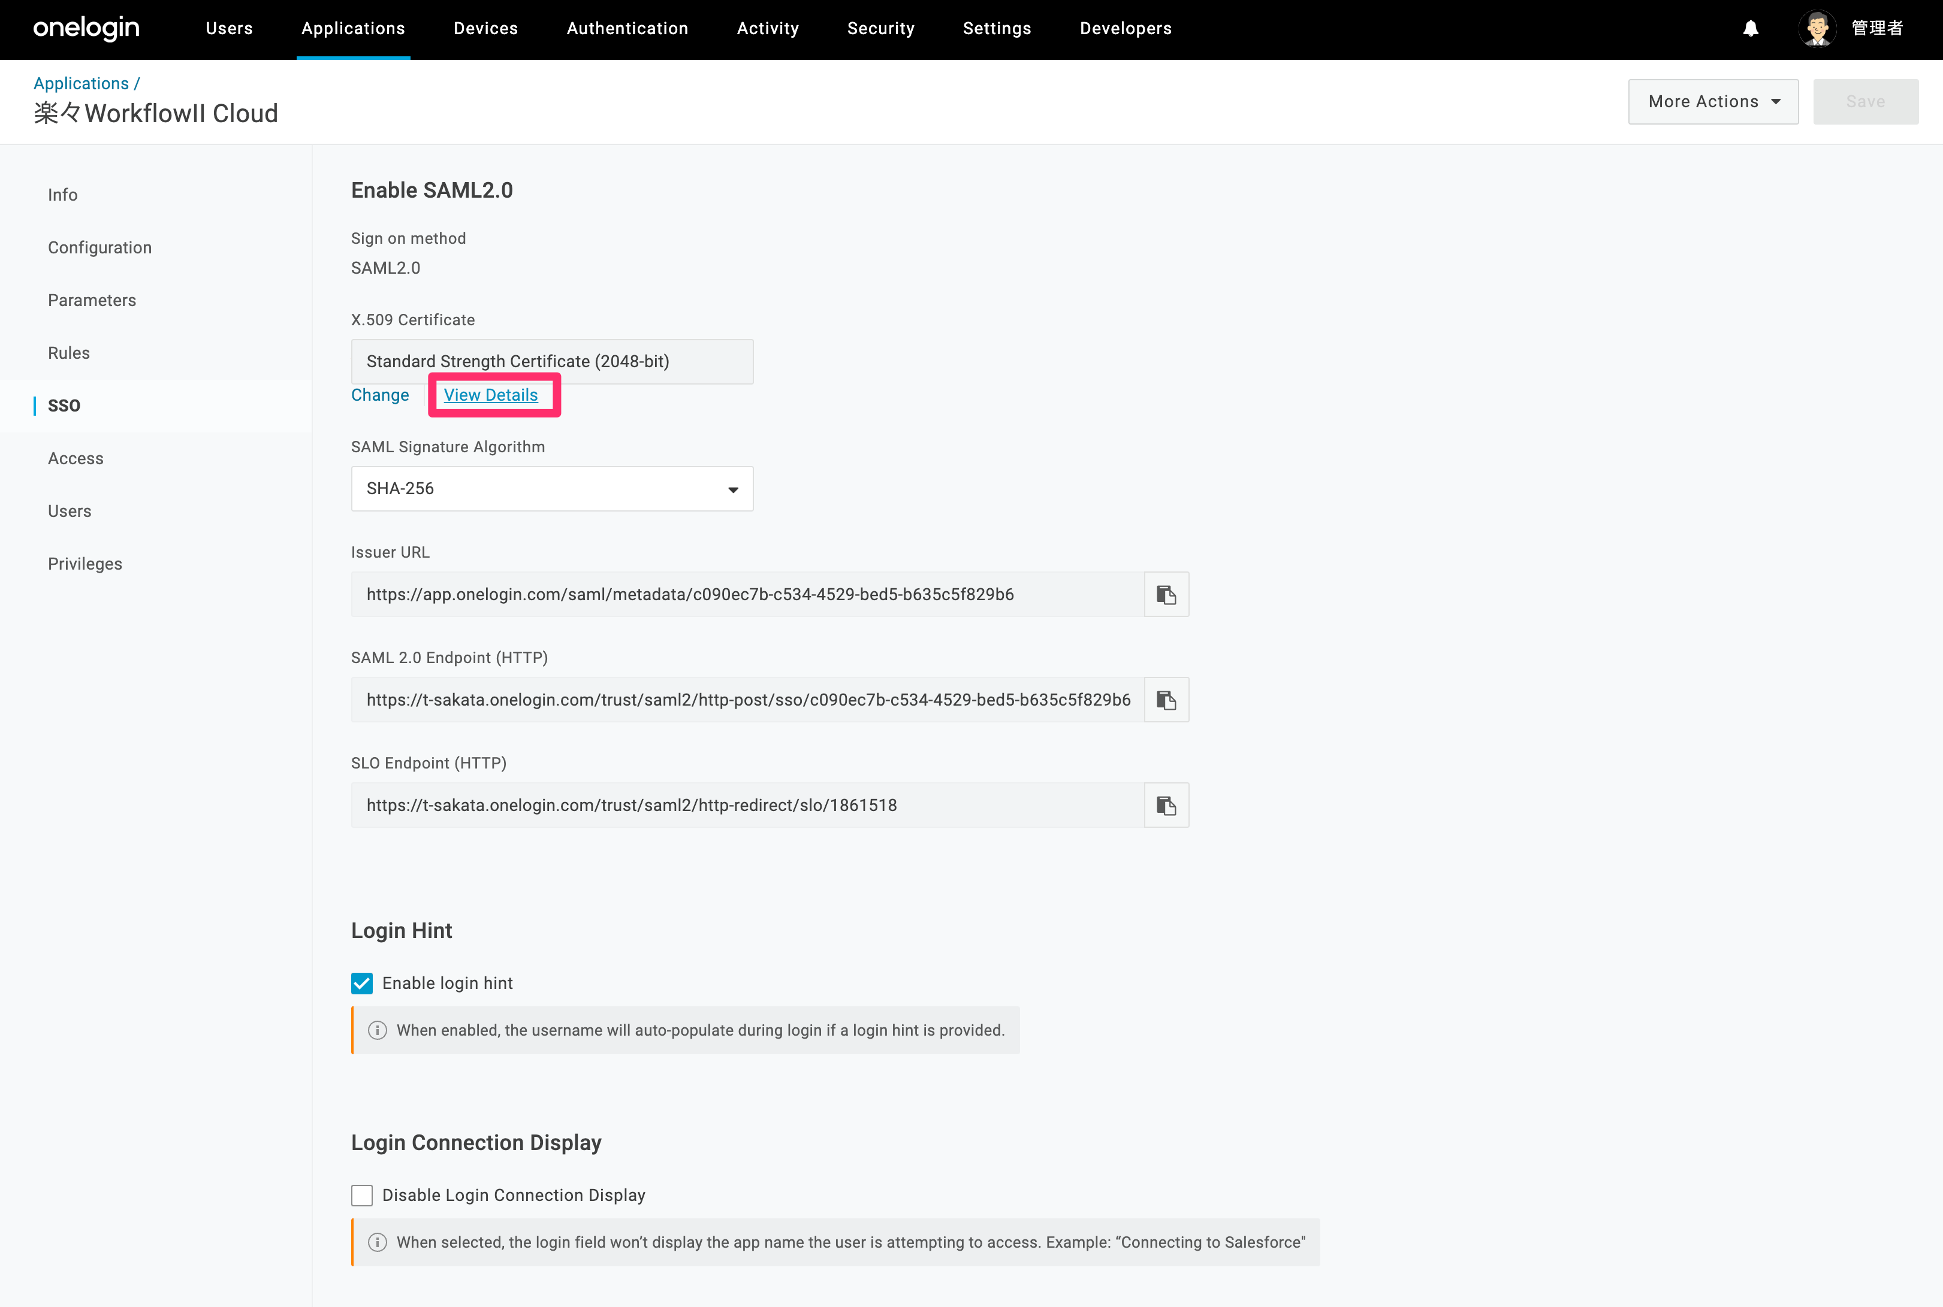Expand the More Actions menu

1713,102
